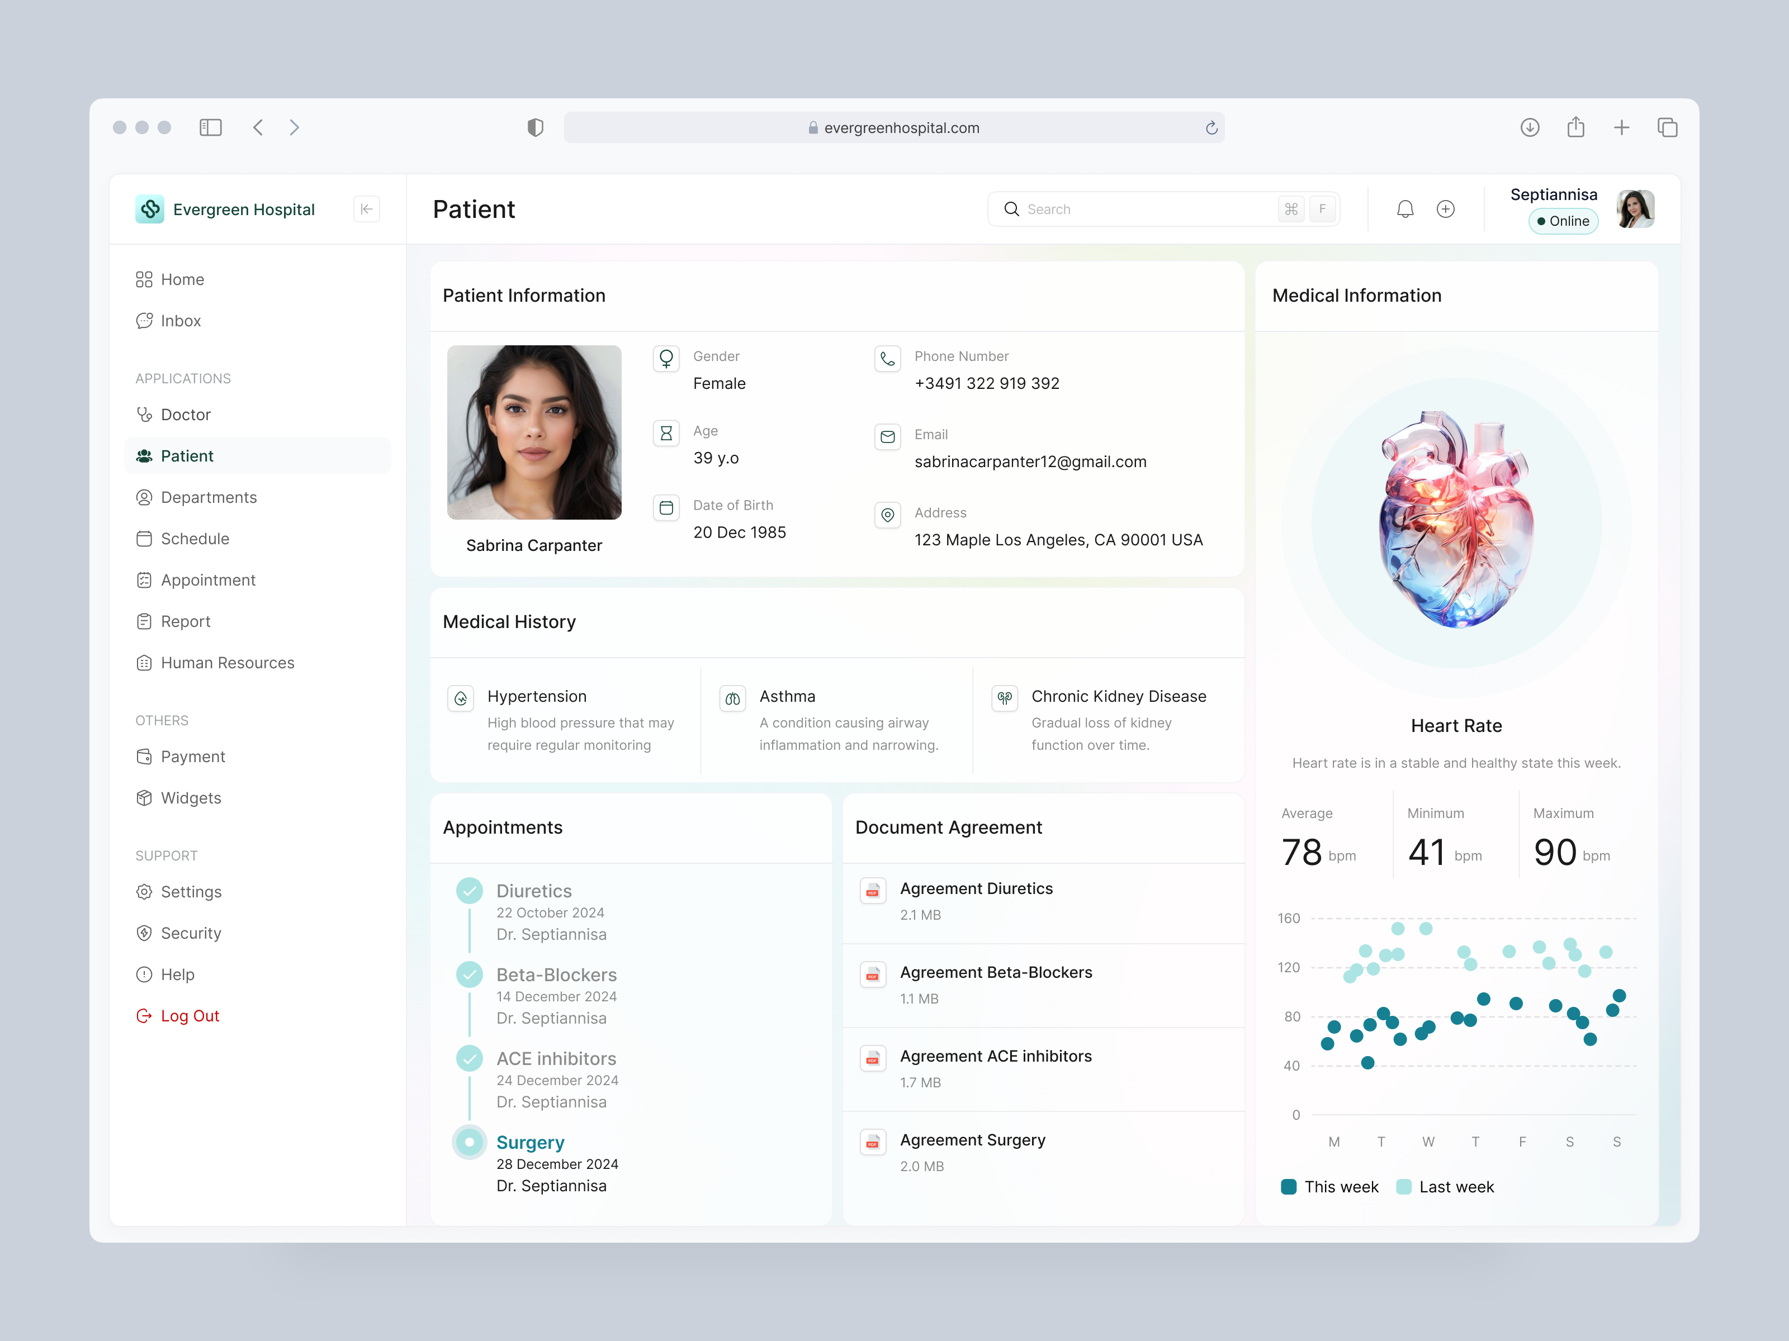Open the Schedule calendar icon
Viewport: 1789px width, 1341px height.
[145, 538]
